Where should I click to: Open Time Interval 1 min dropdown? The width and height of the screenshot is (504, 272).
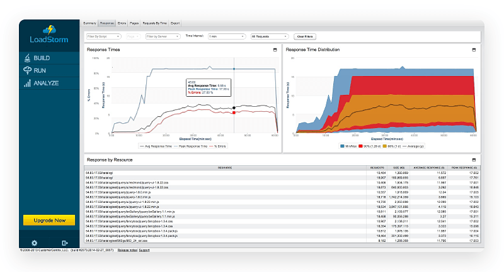point(227,36)
